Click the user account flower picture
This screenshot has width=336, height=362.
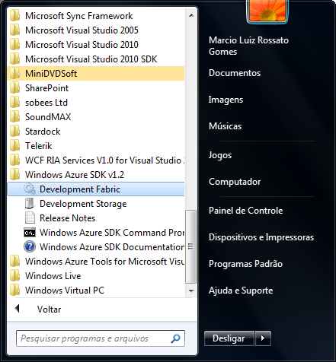pos(267,10)
